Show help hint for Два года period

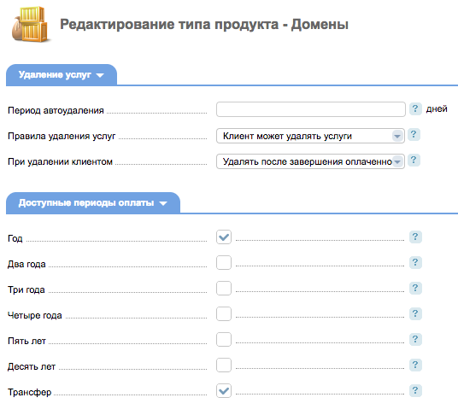[415, 262]
